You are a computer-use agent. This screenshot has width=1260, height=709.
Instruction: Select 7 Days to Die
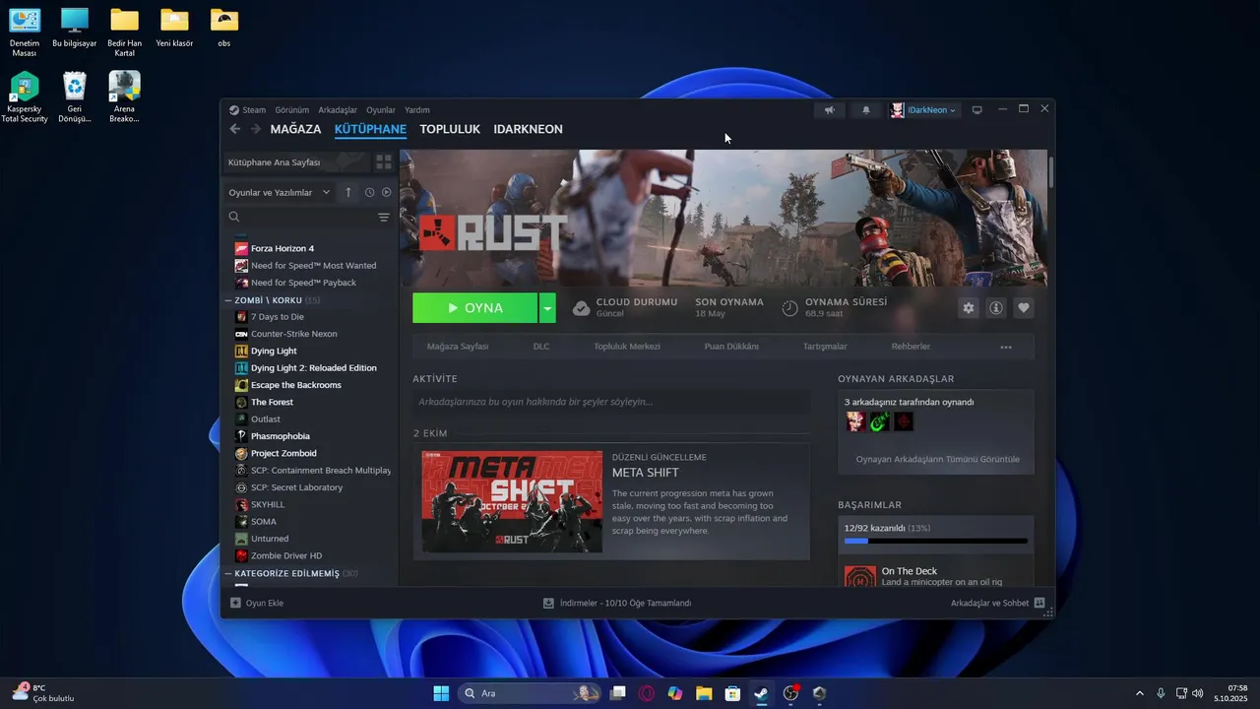(x=277, y=317)
